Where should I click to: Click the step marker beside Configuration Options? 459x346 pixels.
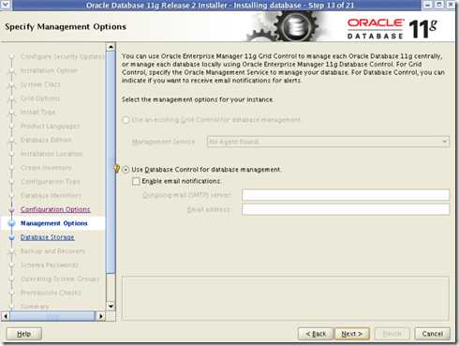(12, 210)
